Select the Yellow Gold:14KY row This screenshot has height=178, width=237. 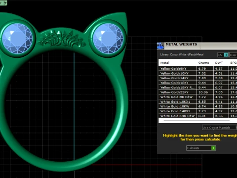coord(197,78)
